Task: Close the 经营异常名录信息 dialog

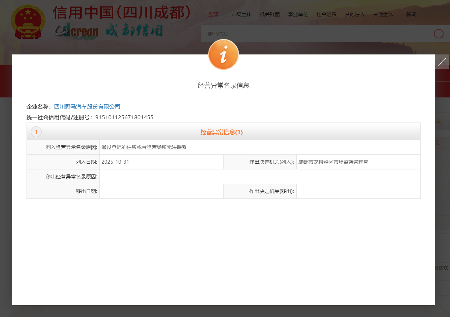Action: [x=442, y=62]
